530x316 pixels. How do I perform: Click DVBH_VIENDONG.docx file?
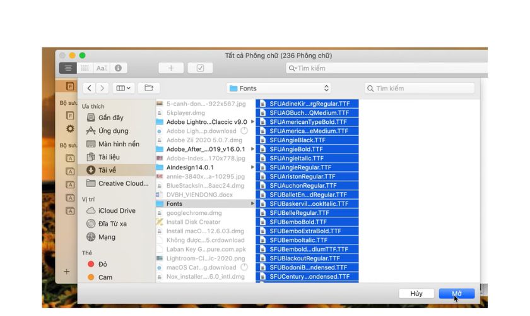[x=205, y=195]
